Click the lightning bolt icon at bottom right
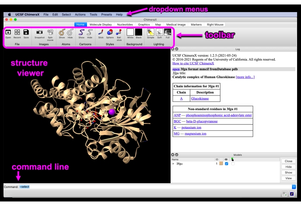Screen dimensions: 301x206 click(x=292, y=194)
